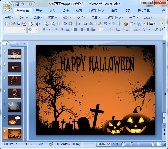Open quick access toolbar customize arrow
This screenshot has width=168, height=149.
(38, 4)
